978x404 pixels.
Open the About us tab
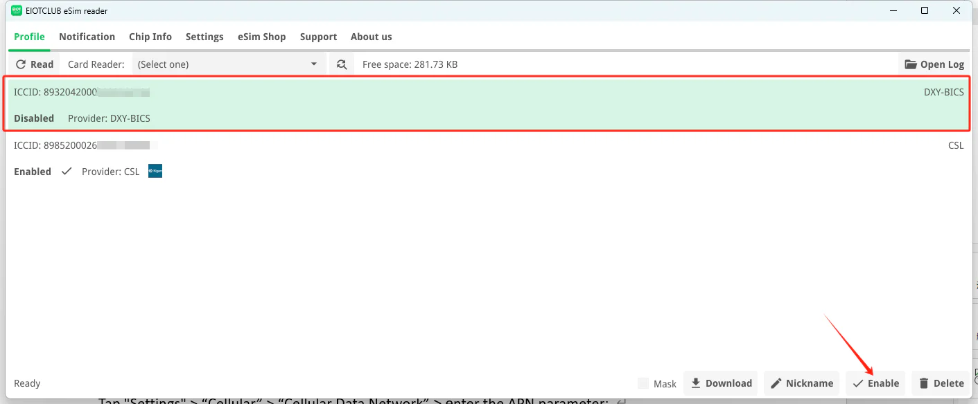coord(371,37)
